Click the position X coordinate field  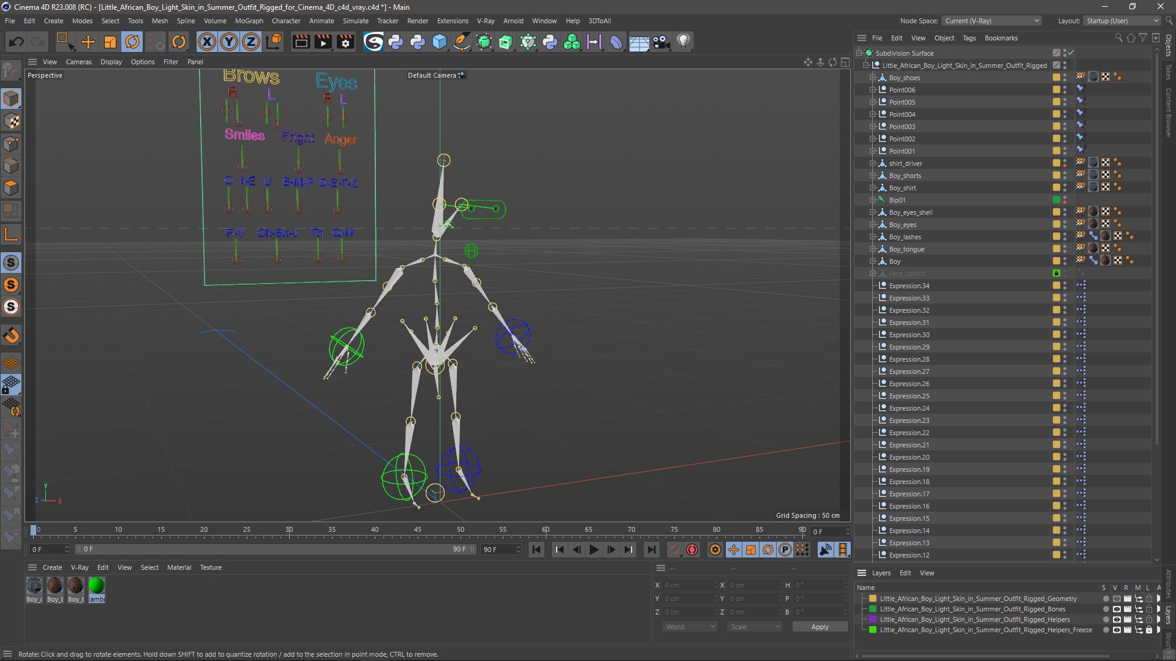pyautogui.click(x=689, y=585)
